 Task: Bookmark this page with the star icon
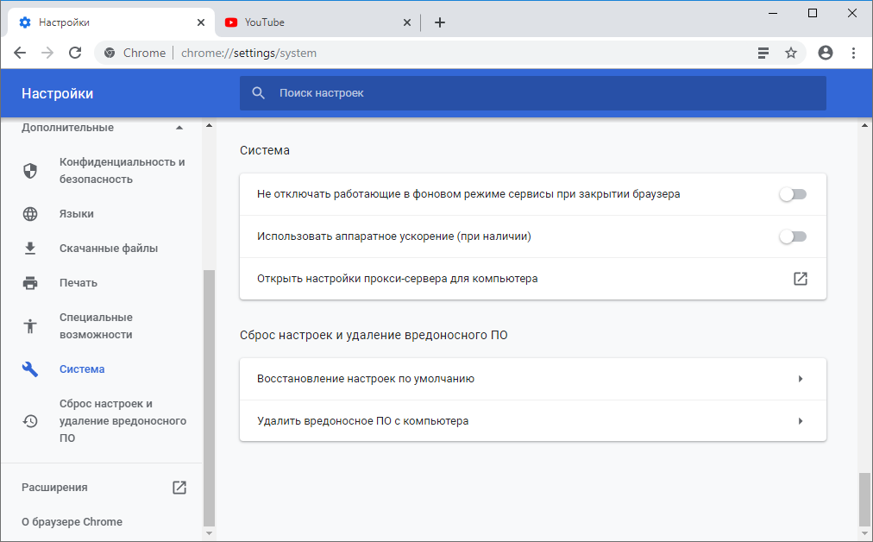790,53
